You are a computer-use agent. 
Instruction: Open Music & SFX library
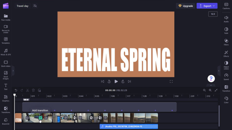tap(6, 52)
